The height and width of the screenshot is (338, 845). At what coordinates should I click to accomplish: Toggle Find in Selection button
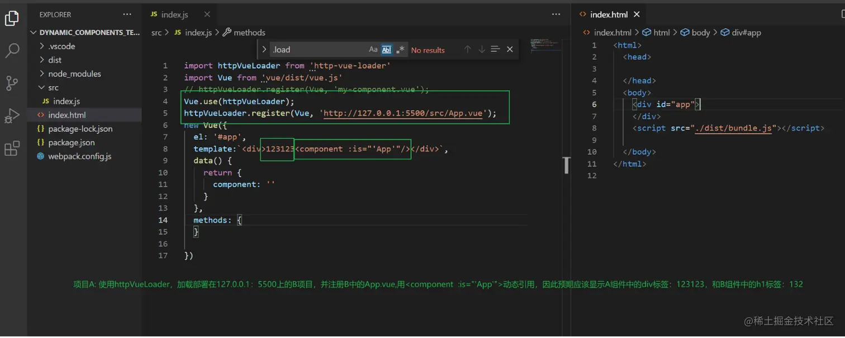click(495, 50)
